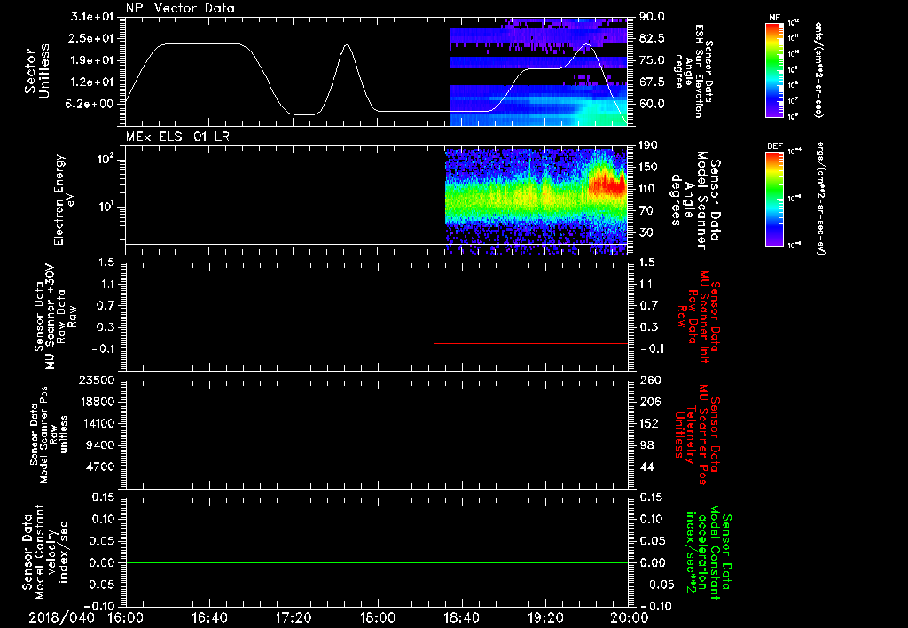This screenshot has width=908, height=628.
Task: Click the 3.1e+01 sector tick label
Action: (92, 17)
